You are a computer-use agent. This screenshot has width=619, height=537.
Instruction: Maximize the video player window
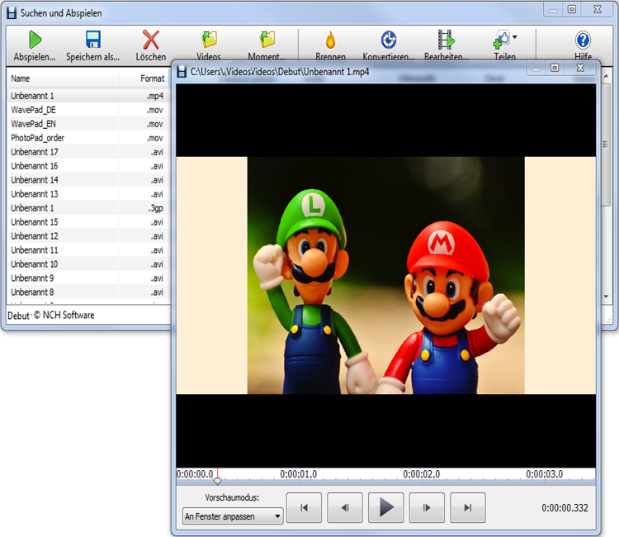coord(555,68)
